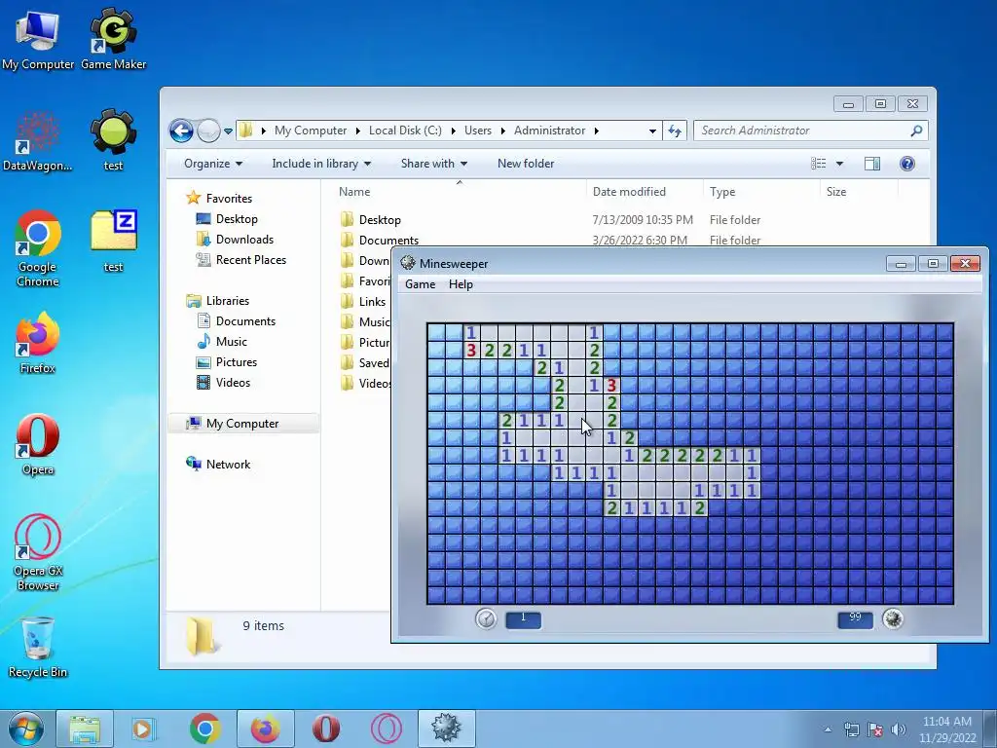997x748 pixels.
Task: Select the Opera desktop shortcut
Action: [x=38, y=444]
